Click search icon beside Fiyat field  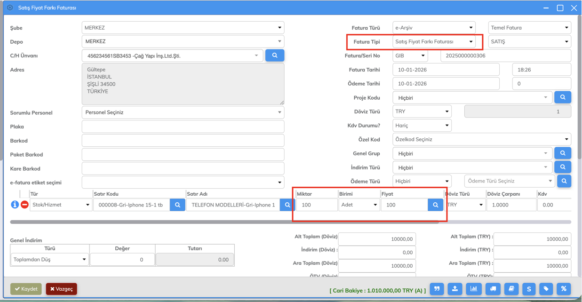point(435,205)
